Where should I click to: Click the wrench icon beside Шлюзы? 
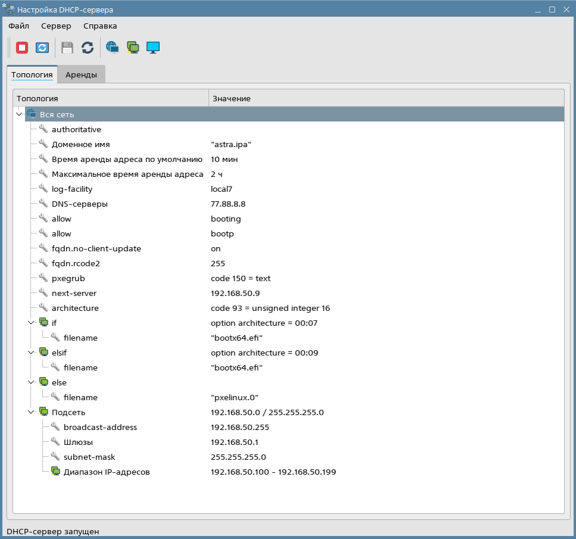(x=55, y=441)
